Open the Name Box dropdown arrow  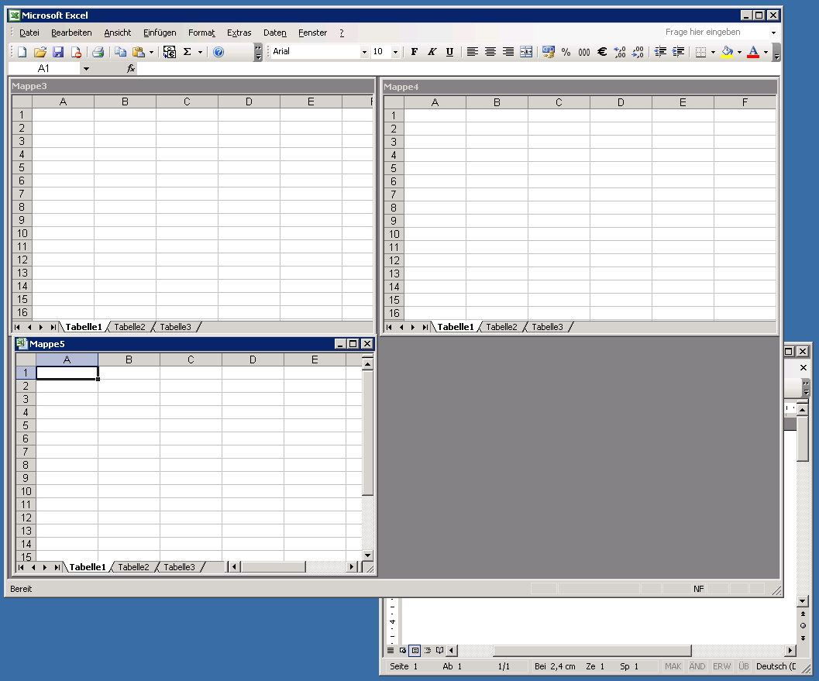(86, 68)
